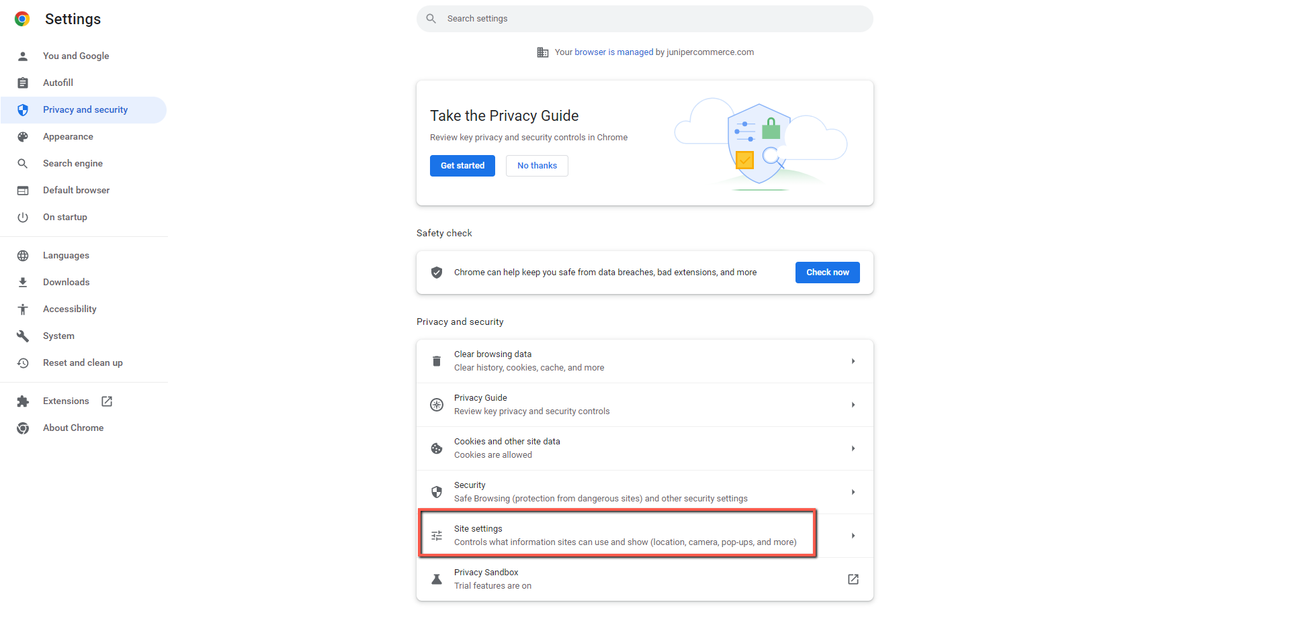Dismiss guide with No thanks button
Image resolution: width=1290 pixels, height=635 pixels.
coord(537,166)
